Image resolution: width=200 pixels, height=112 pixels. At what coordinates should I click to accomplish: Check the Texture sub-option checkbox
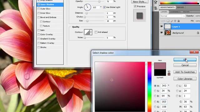[x=41, y=26]
